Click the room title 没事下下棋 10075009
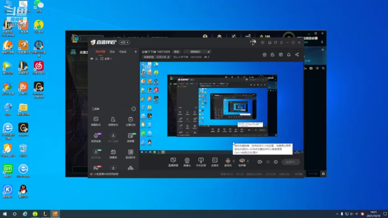The width and height of the screenshot is (388, 218). point(156,52)
